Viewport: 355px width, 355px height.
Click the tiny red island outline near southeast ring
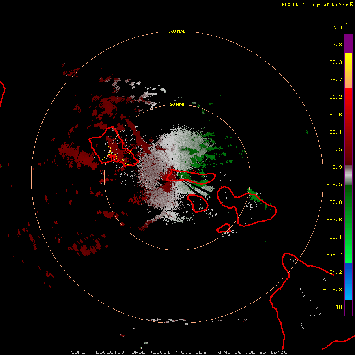(224, 228)
